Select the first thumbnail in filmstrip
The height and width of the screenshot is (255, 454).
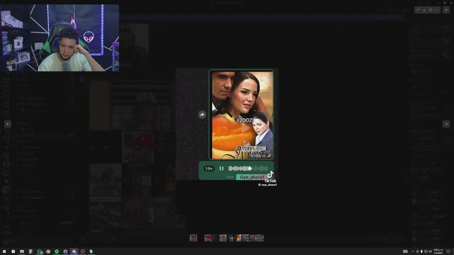193,238
